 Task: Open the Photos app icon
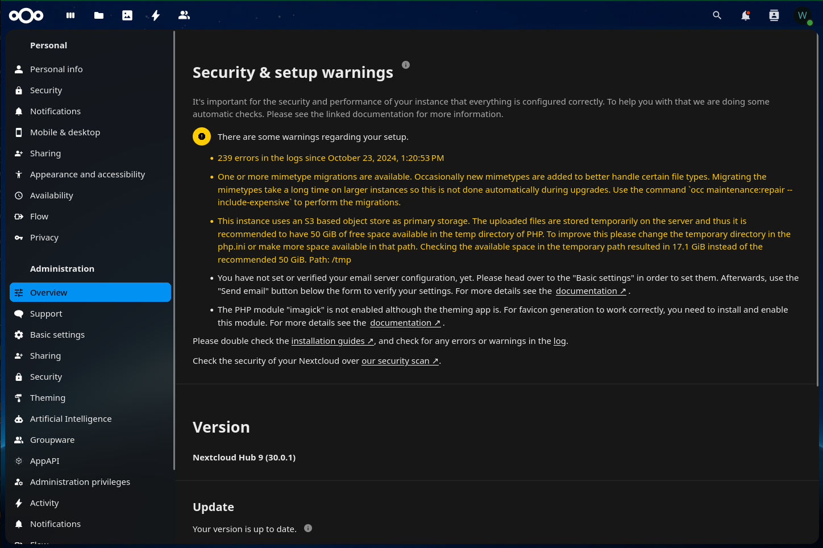point(127,15)
